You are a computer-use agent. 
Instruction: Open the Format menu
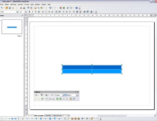point(27,4)
